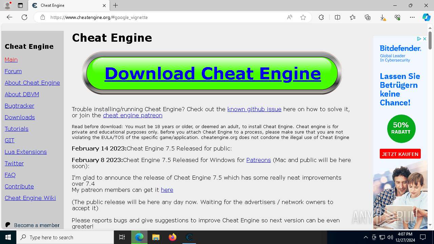Open Twitter sidebar link

[x=14, y=163]
